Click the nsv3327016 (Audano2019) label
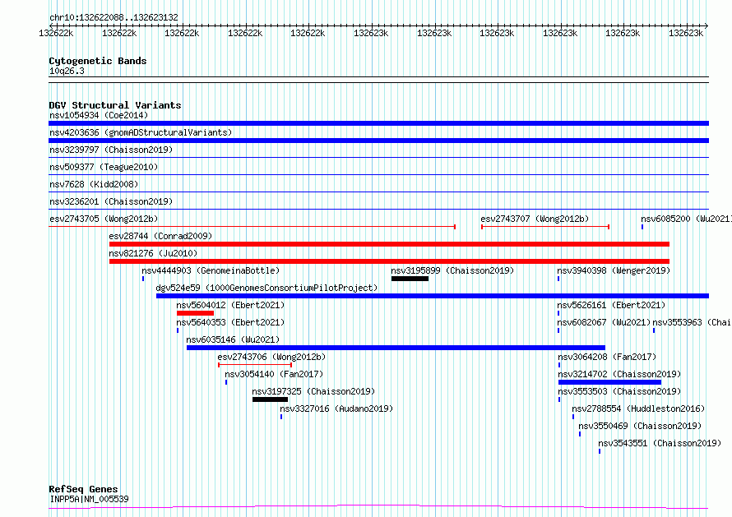 click(336, 409)
